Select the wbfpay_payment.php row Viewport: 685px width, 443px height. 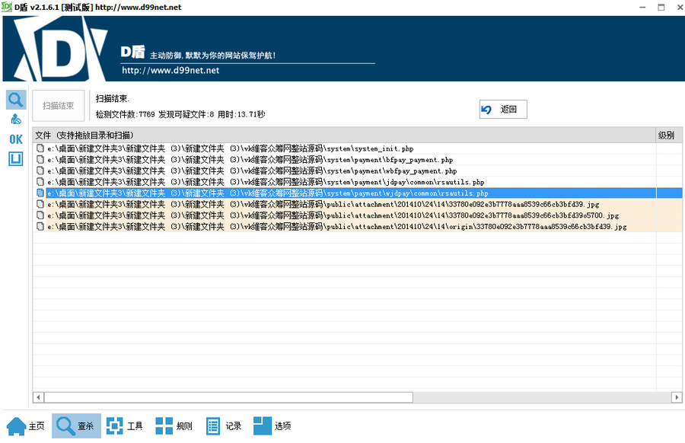pyautogui.click(x=358, y=171)
